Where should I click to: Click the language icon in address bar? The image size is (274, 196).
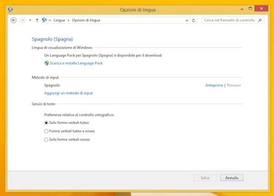click(x=44, y=20)
